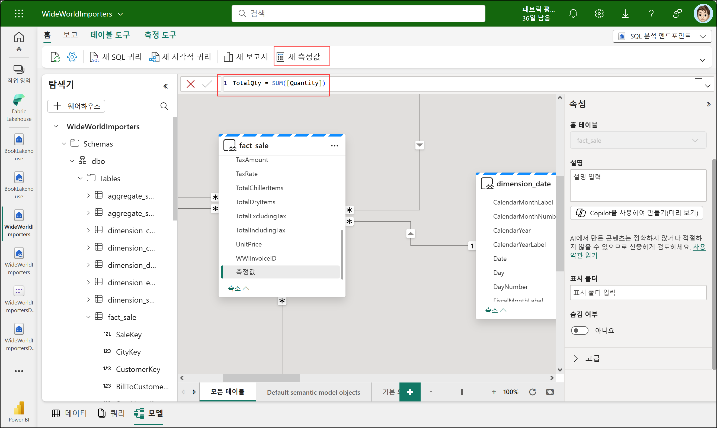717x428 pixels.
Task: Select the 보고 ribbon tab
Action: pos(71,35)
